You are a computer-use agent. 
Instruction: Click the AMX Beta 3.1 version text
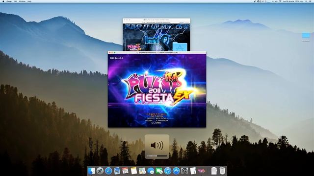click(116, 58)
